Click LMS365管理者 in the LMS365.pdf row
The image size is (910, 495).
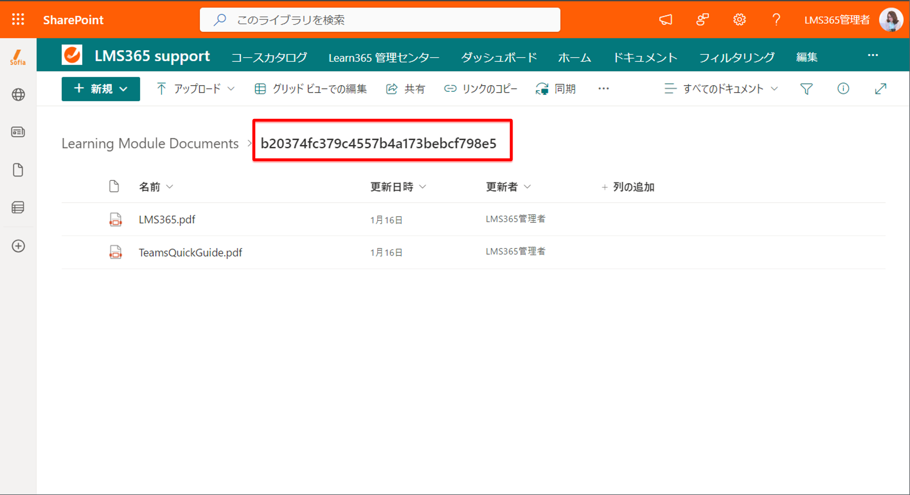tap(516, 219)
